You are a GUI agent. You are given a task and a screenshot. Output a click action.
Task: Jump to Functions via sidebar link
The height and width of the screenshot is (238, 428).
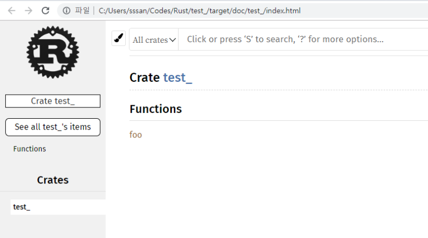tap(29, 149)
